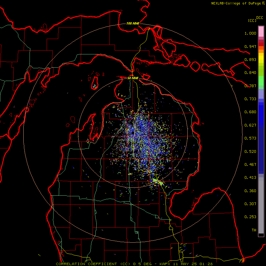
Task: Select the 0.413 legend value
Action: (x=250, y=178)
